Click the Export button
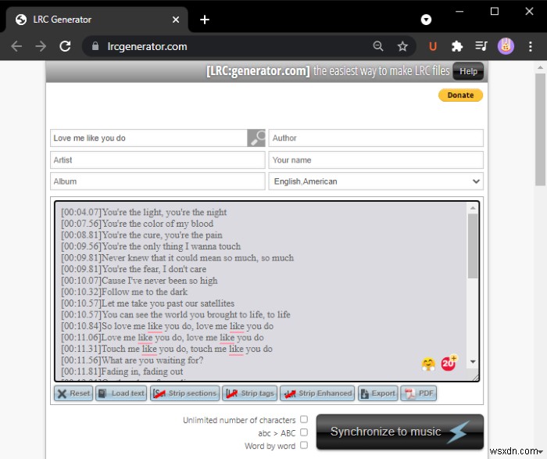 [377, 393]
